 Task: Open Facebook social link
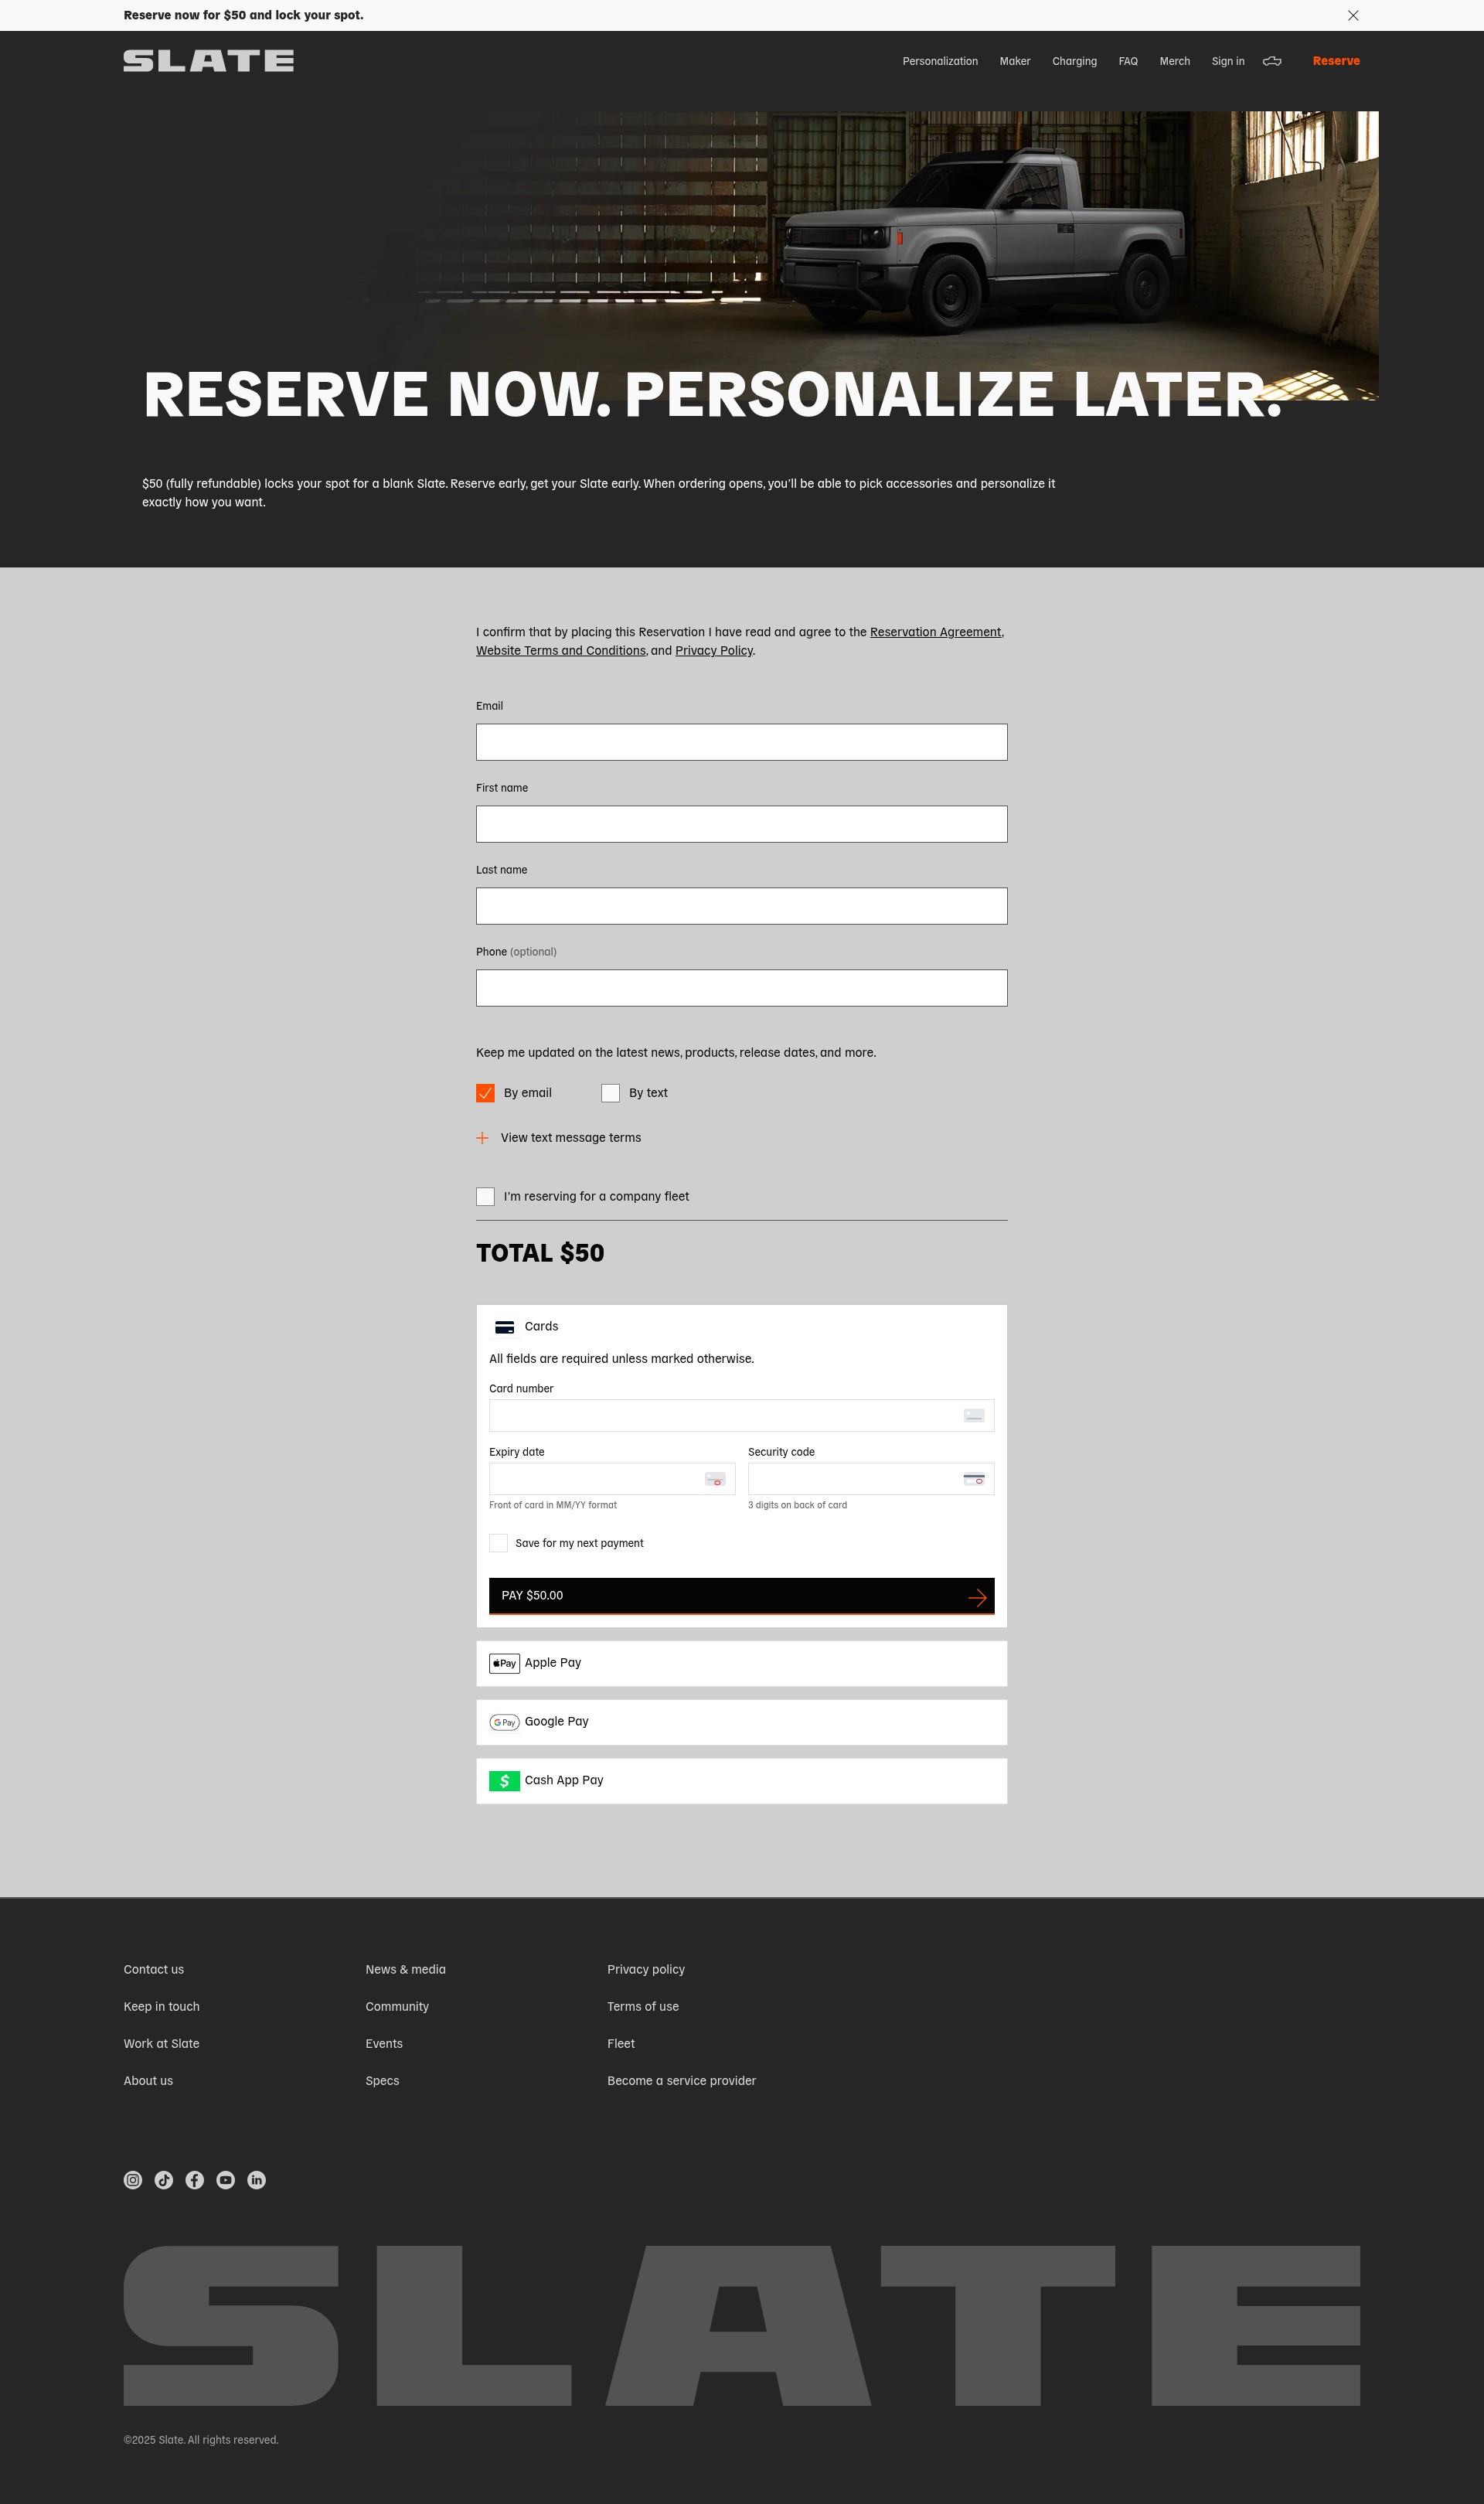pos(195,2180)
